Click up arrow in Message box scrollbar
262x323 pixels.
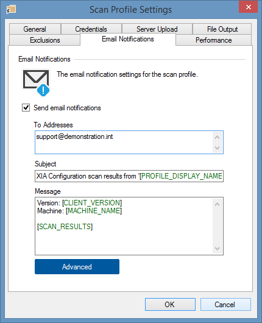pos(217,204)
